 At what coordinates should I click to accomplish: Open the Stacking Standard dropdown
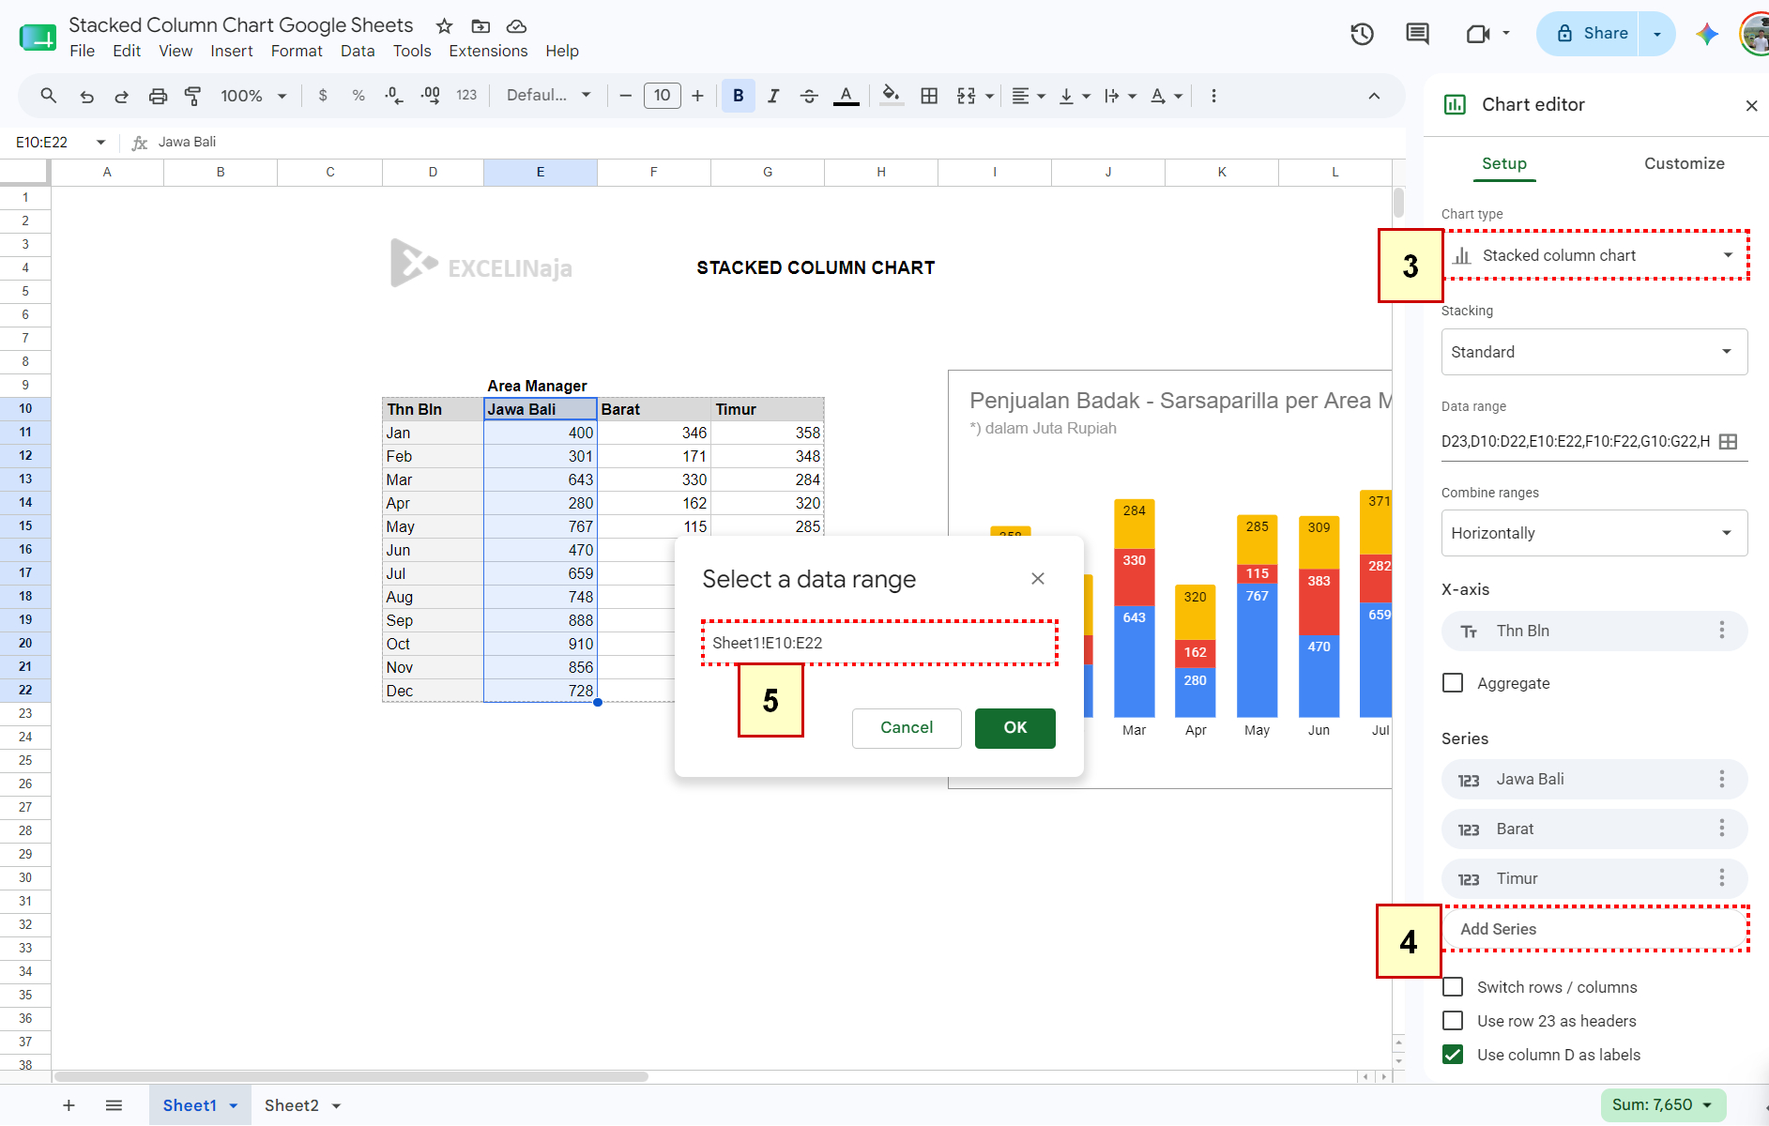[x=1594, y=352]
